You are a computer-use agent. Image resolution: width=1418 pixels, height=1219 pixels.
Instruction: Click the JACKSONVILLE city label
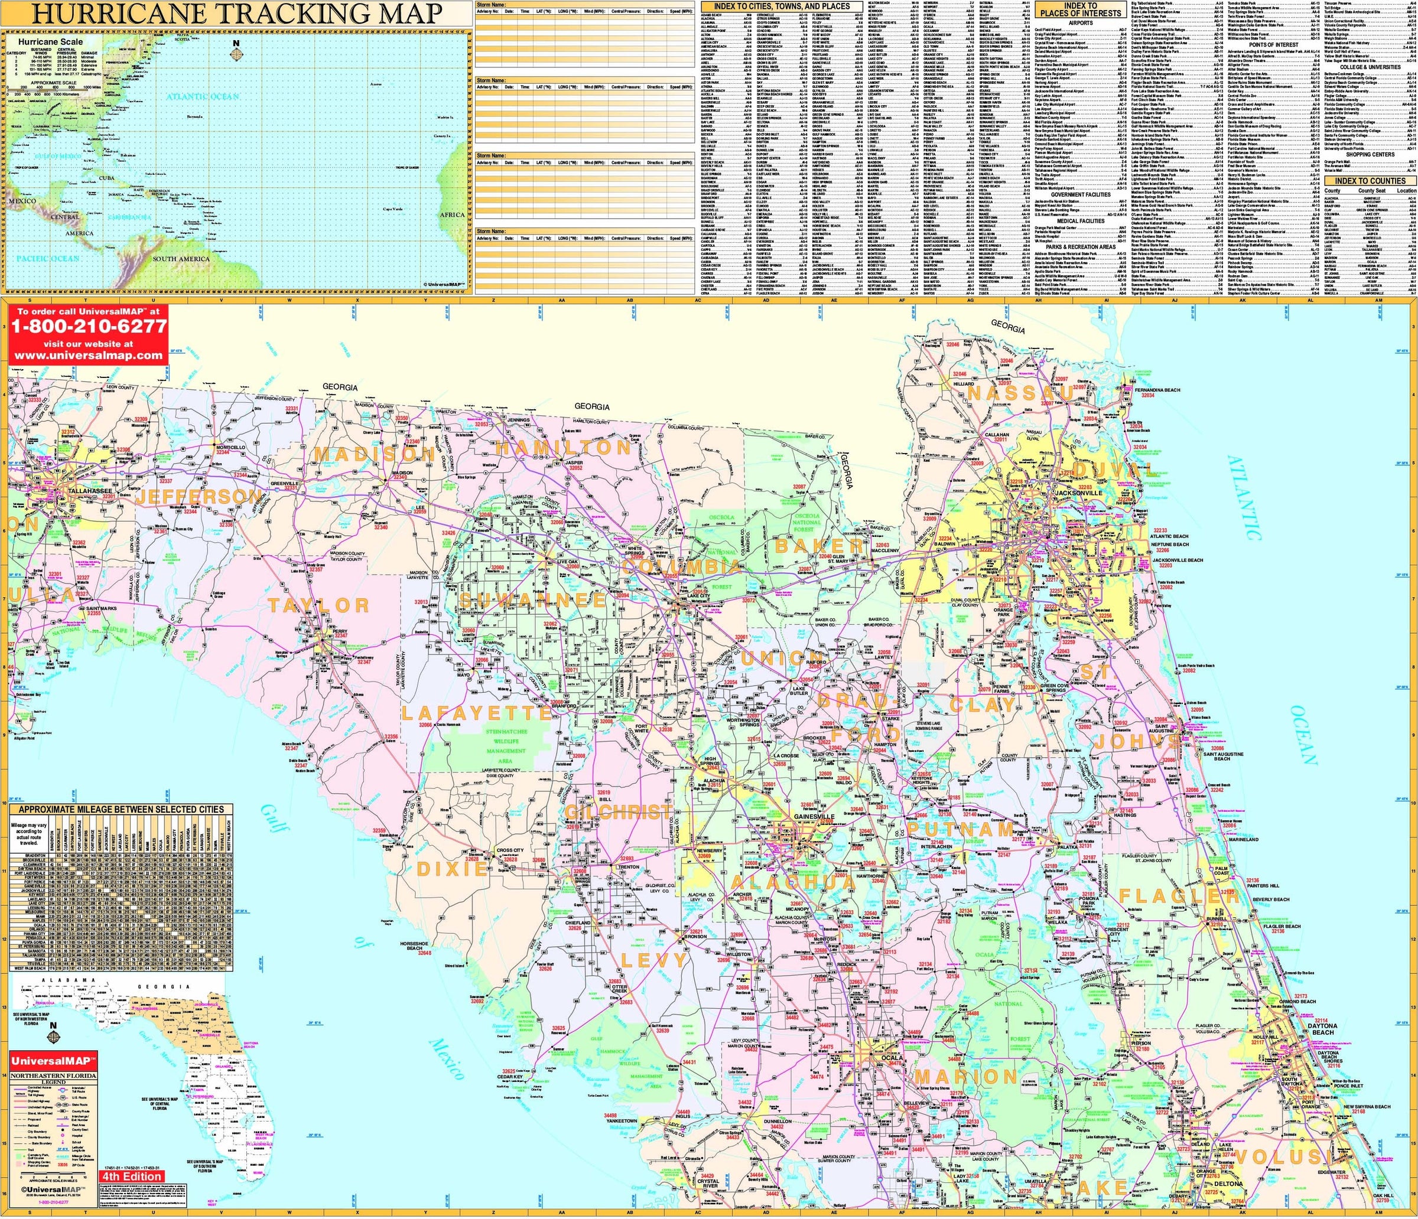[x=1079, y=493]
